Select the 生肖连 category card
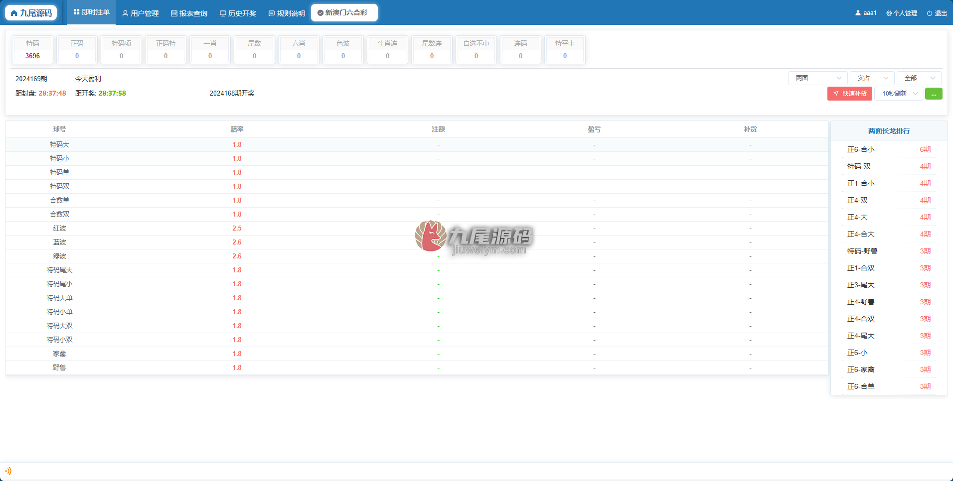953x481 pixels. [x=387, y=50]
